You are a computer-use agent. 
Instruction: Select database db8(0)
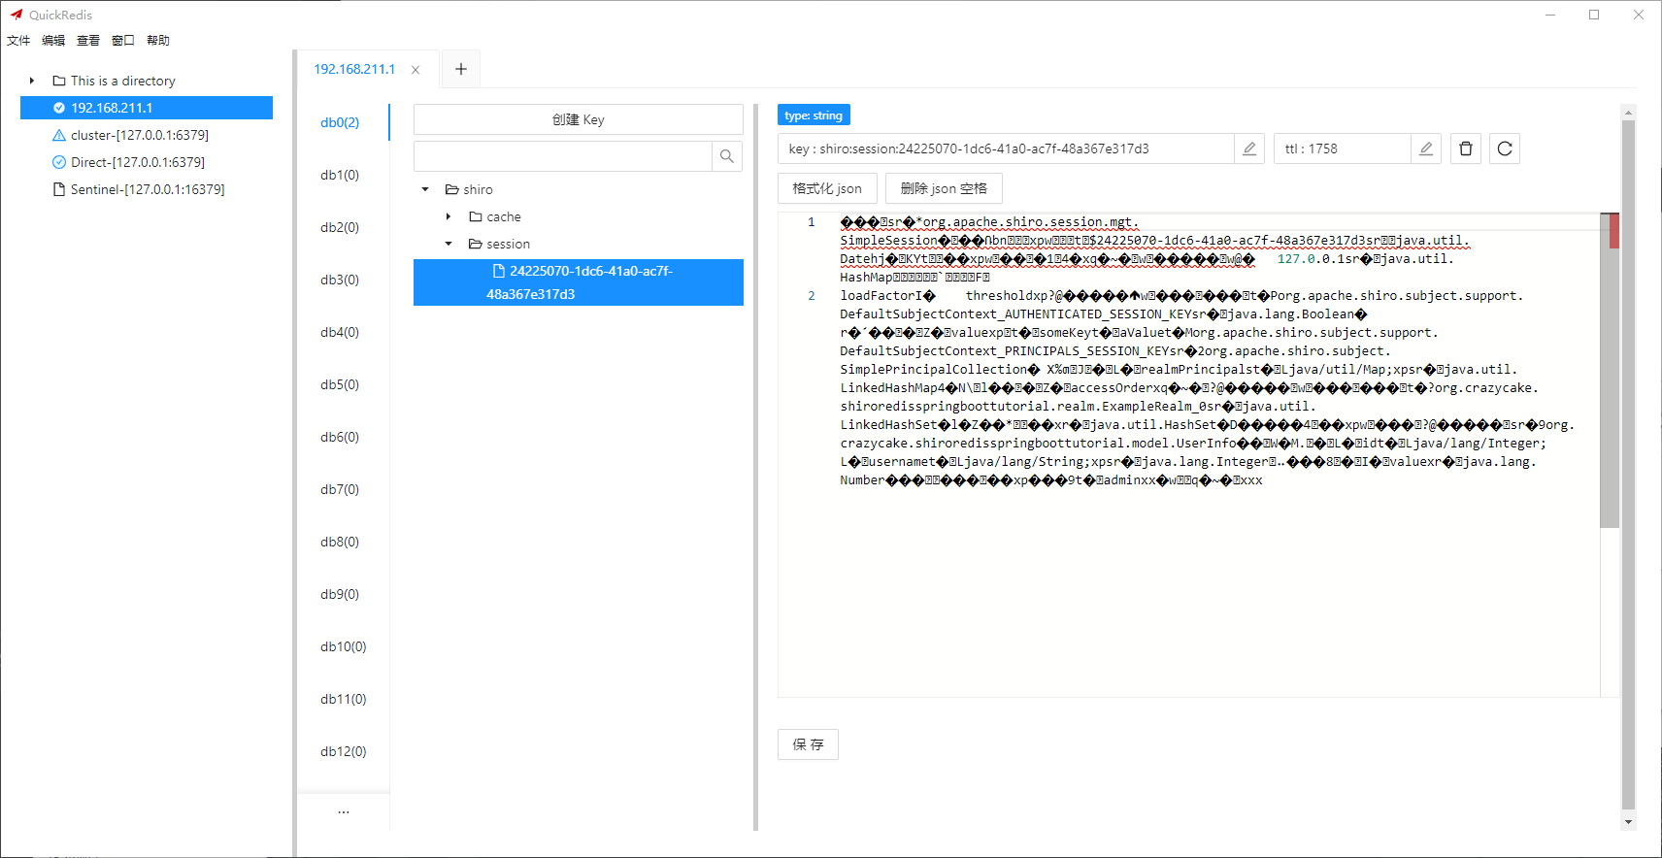340,542
